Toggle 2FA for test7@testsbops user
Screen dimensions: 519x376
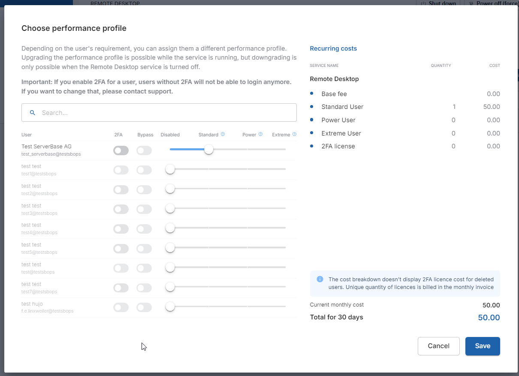(x=121, y=288)
